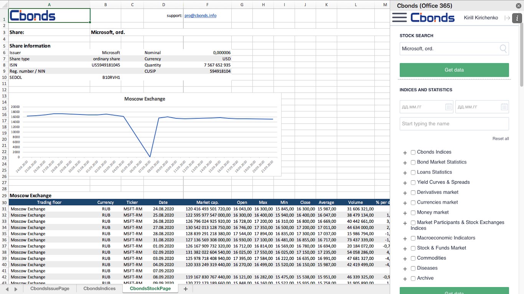Select the Currencies market checkbox
Image resolution: width=524 pixels, height=294 pixels.
point(413,203)
